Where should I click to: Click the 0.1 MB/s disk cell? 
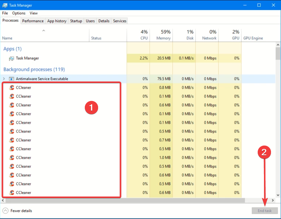[184, 58]
